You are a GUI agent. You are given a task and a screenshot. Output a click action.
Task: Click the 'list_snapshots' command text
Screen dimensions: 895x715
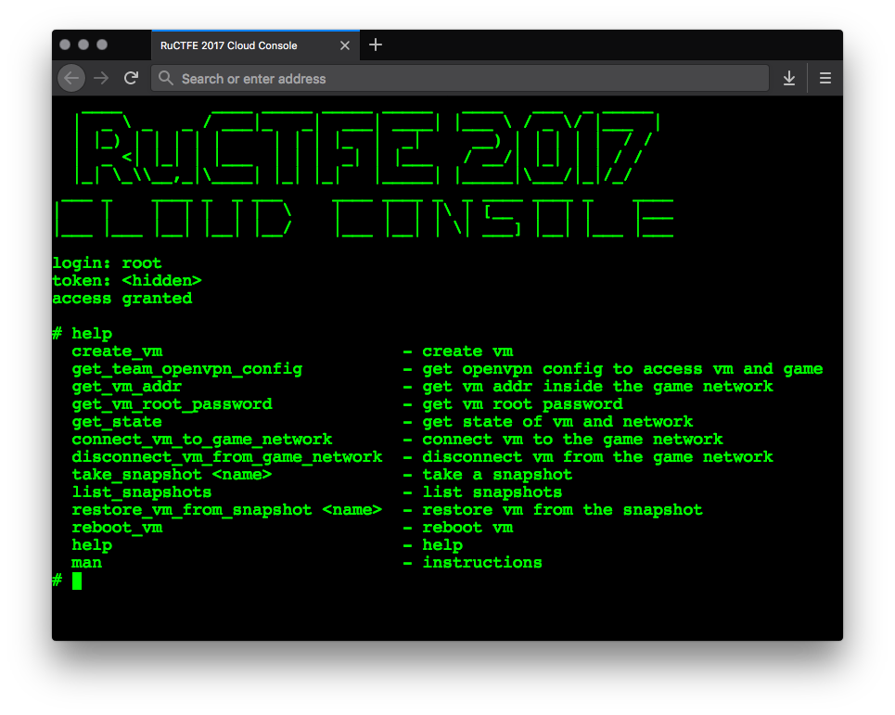pyautogui.click(x=142, y=492)
